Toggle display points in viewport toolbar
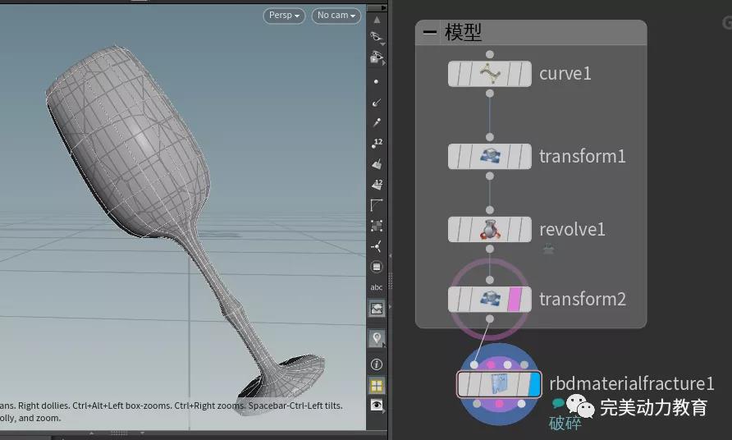 [x=377, y=82]
